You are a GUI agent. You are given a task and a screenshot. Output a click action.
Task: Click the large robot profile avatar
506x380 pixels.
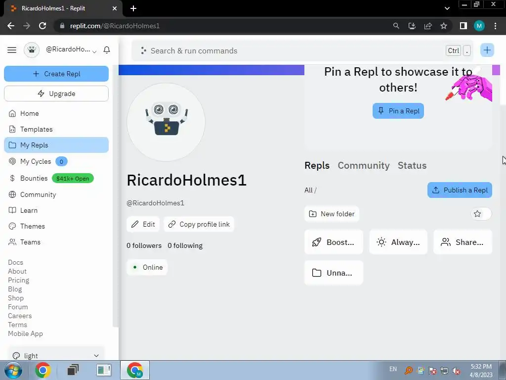166,122
